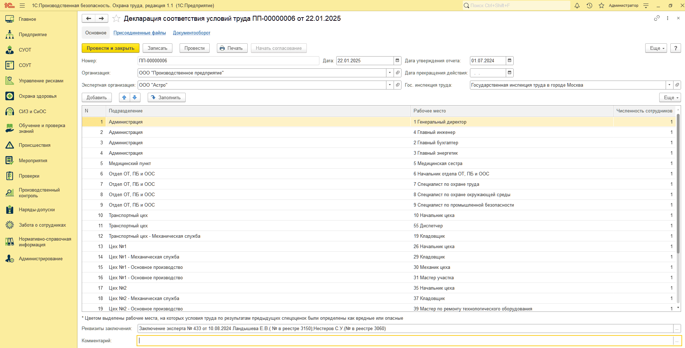Image resolution: width=685 pixels, height=348 pixels.
Task: Open the СУОТ sidebar icon
Action: 10,50
